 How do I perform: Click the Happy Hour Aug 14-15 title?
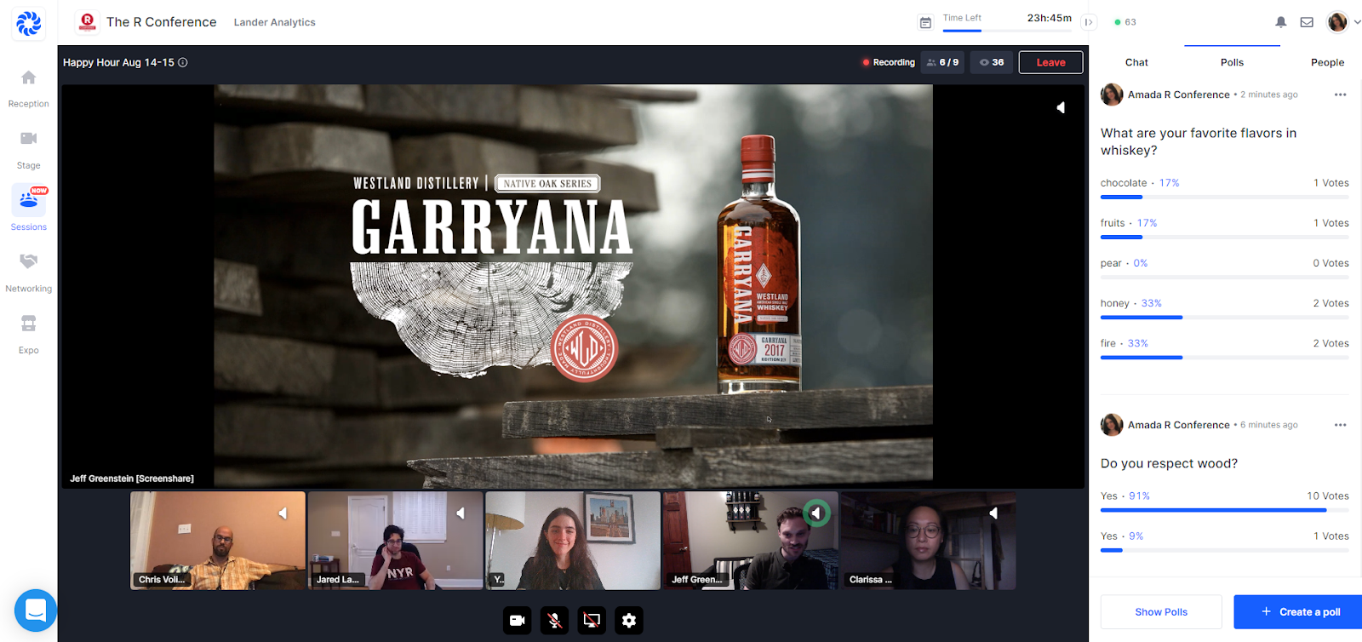[x=118, y=62]
